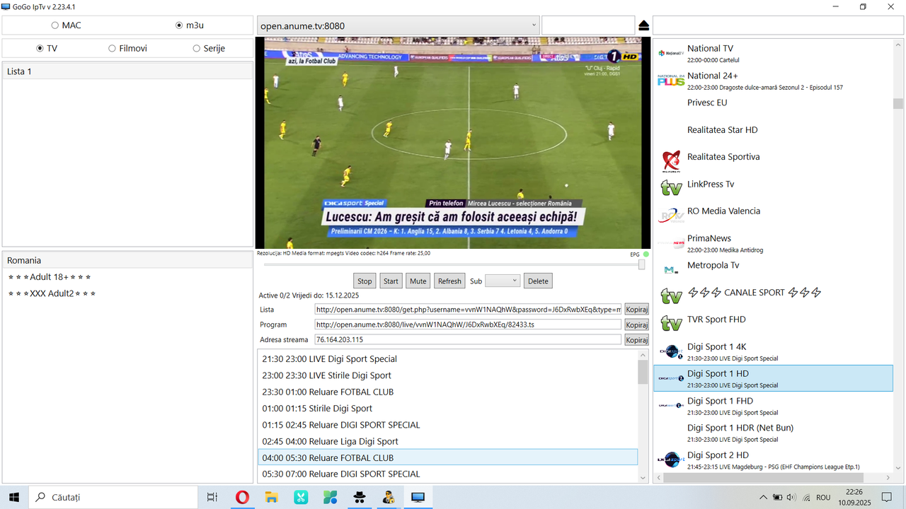
Task: Select the MAC radio button
Action: (x=55, y=25)
